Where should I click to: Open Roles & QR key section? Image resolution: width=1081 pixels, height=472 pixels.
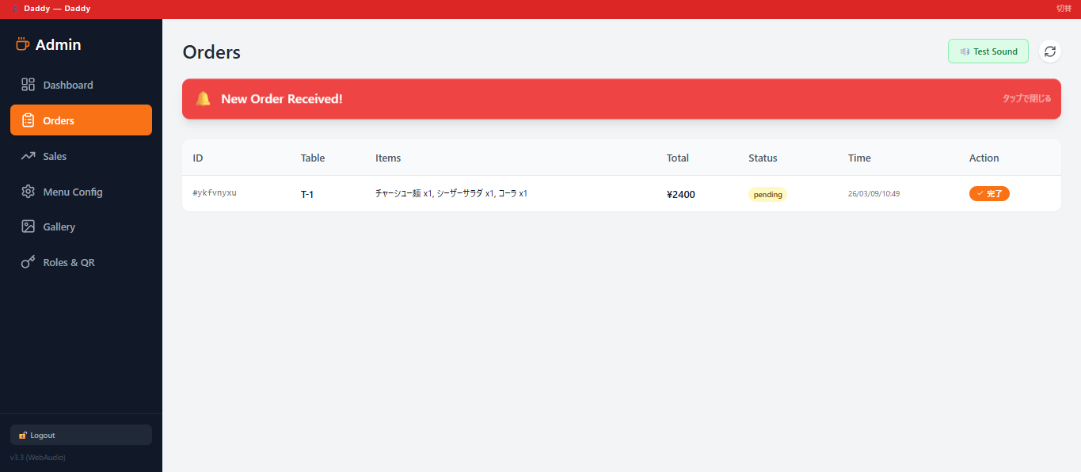click(x=68, y=262)
